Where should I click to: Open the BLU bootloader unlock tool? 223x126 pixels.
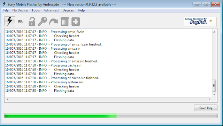[21, 21]
